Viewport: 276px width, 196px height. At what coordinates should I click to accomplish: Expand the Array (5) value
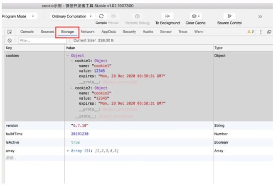pyautogui.click(x=68, y=151)
